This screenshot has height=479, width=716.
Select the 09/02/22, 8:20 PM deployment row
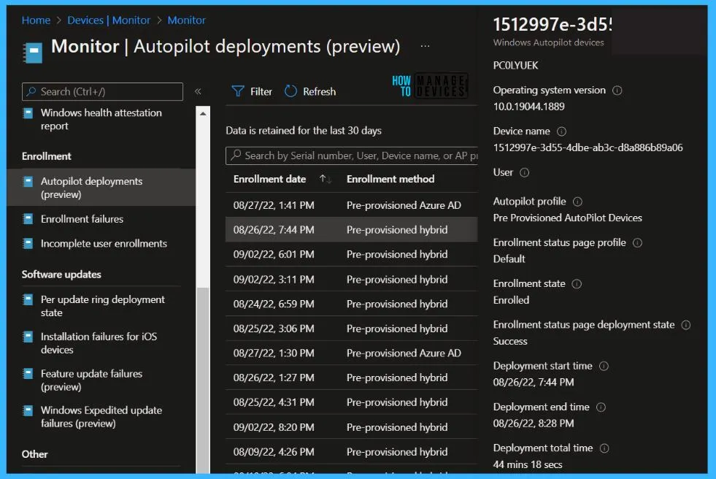(x=352, y=427)
